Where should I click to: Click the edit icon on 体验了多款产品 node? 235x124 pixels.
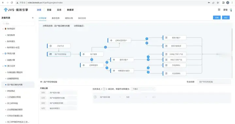[x=166, y=60]
